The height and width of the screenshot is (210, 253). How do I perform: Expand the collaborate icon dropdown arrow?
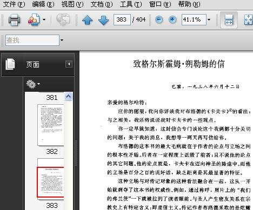(x=44, y=19)
